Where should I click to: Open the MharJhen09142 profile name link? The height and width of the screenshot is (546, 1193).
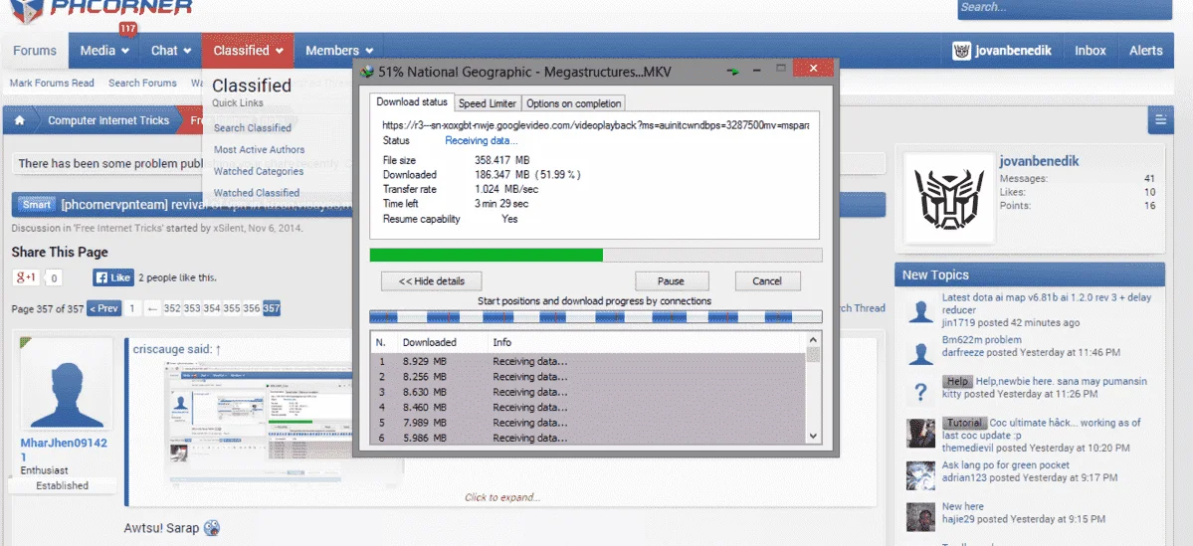(x=64, y=450)
